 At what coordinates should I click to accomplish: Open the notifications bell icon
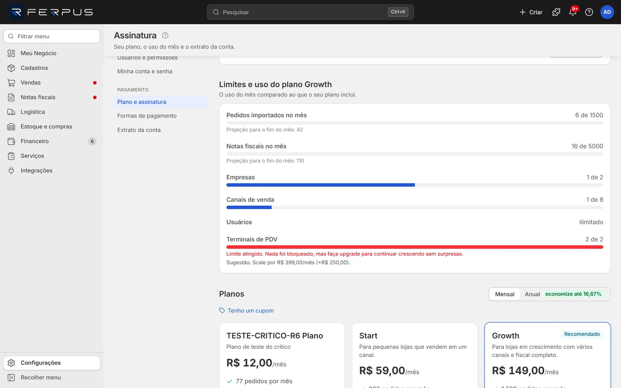[x=572, y=12]
